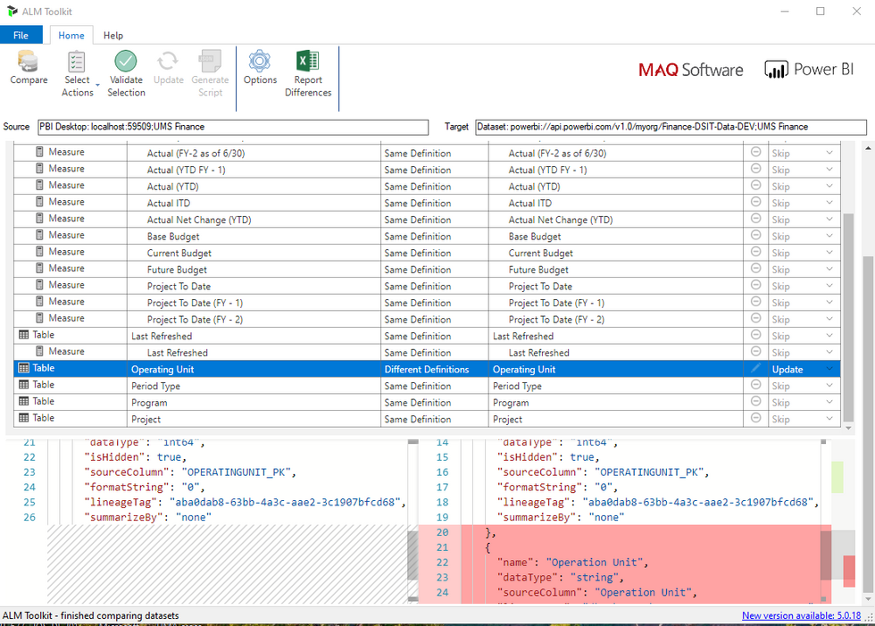
Task: Select source cell Actual (YTD FY - 1)
Action: [254, 170]
